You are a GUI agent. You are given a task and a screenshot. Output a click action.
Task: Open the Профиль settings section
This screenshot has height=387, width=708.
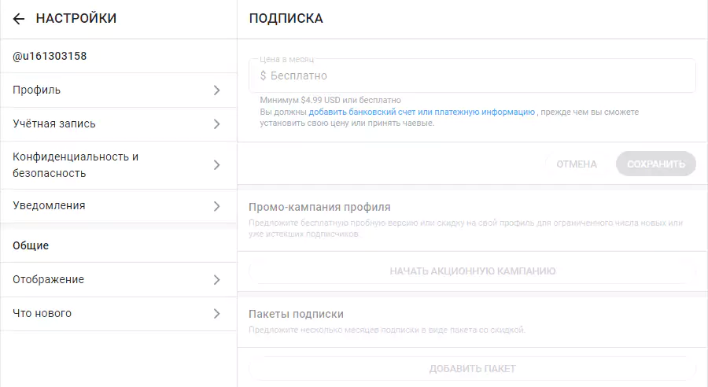[x=119, y=90]
